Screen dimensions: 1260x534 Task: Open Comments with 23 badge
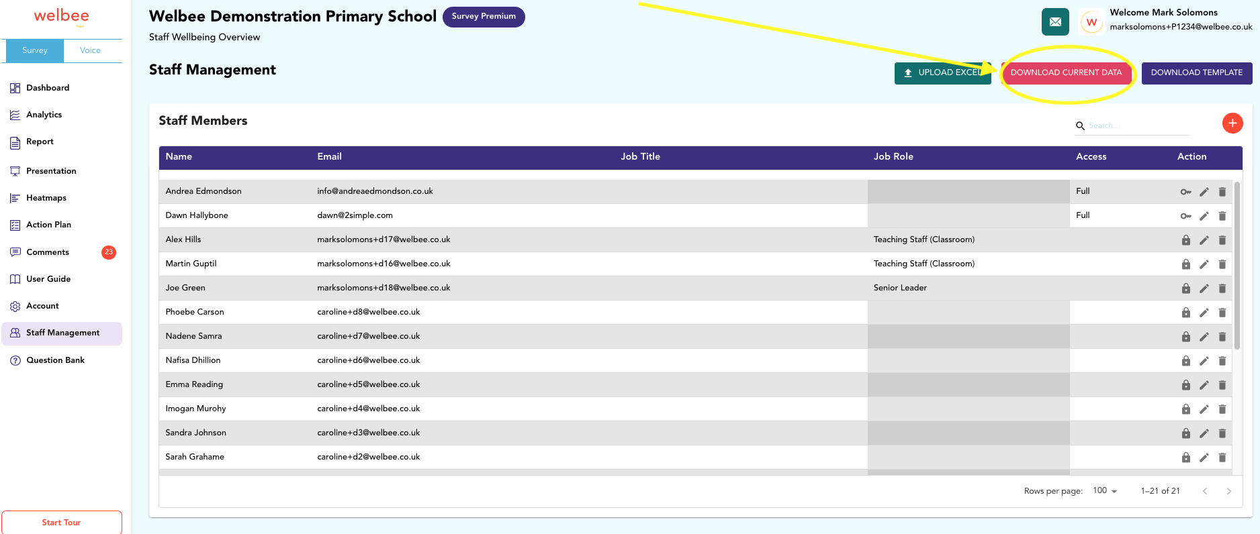tap(62, 252)
